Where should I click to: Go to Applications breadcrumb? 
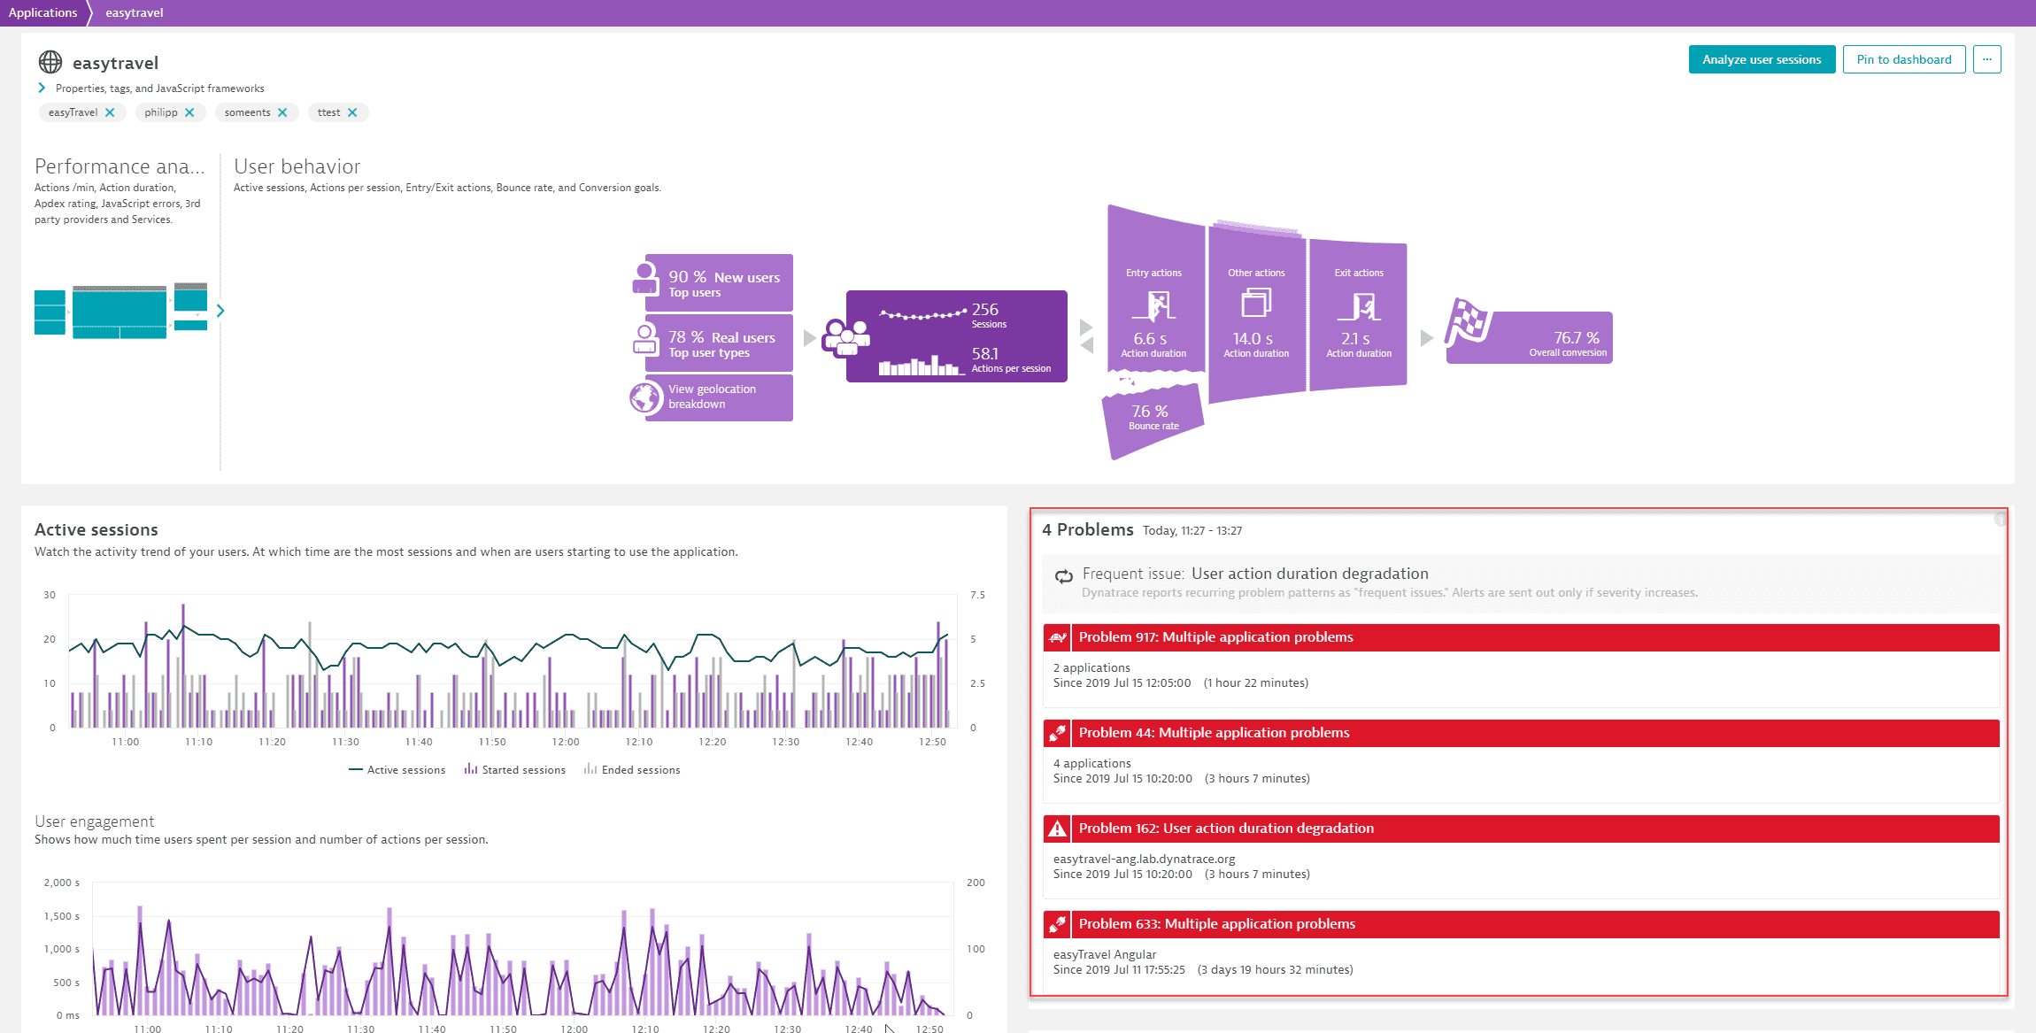pyautogui.click(x=43, y=12)
